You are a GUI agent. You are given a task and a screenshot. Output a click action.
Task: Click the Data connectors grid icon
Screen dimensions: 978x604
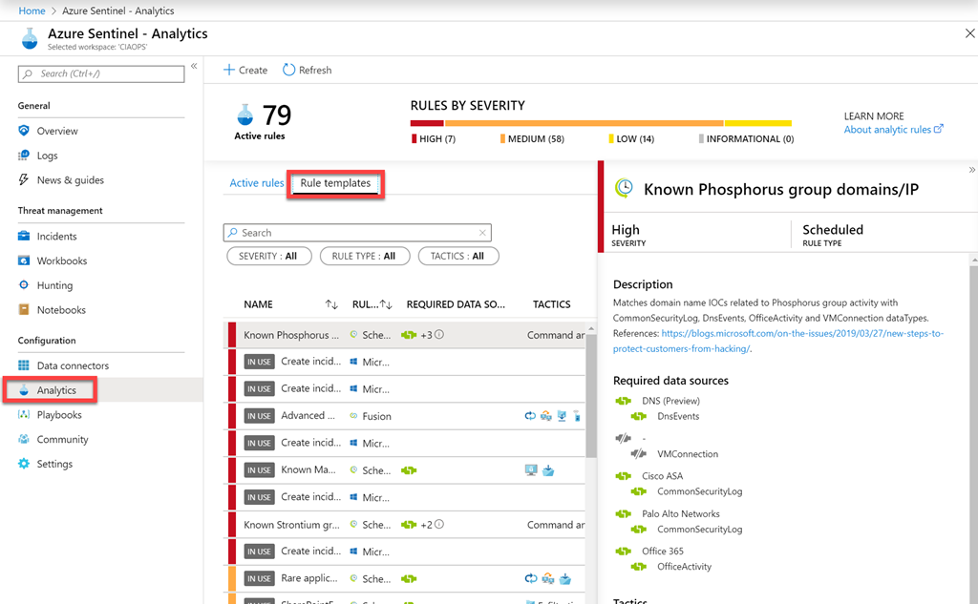click(x=25, y=365)
